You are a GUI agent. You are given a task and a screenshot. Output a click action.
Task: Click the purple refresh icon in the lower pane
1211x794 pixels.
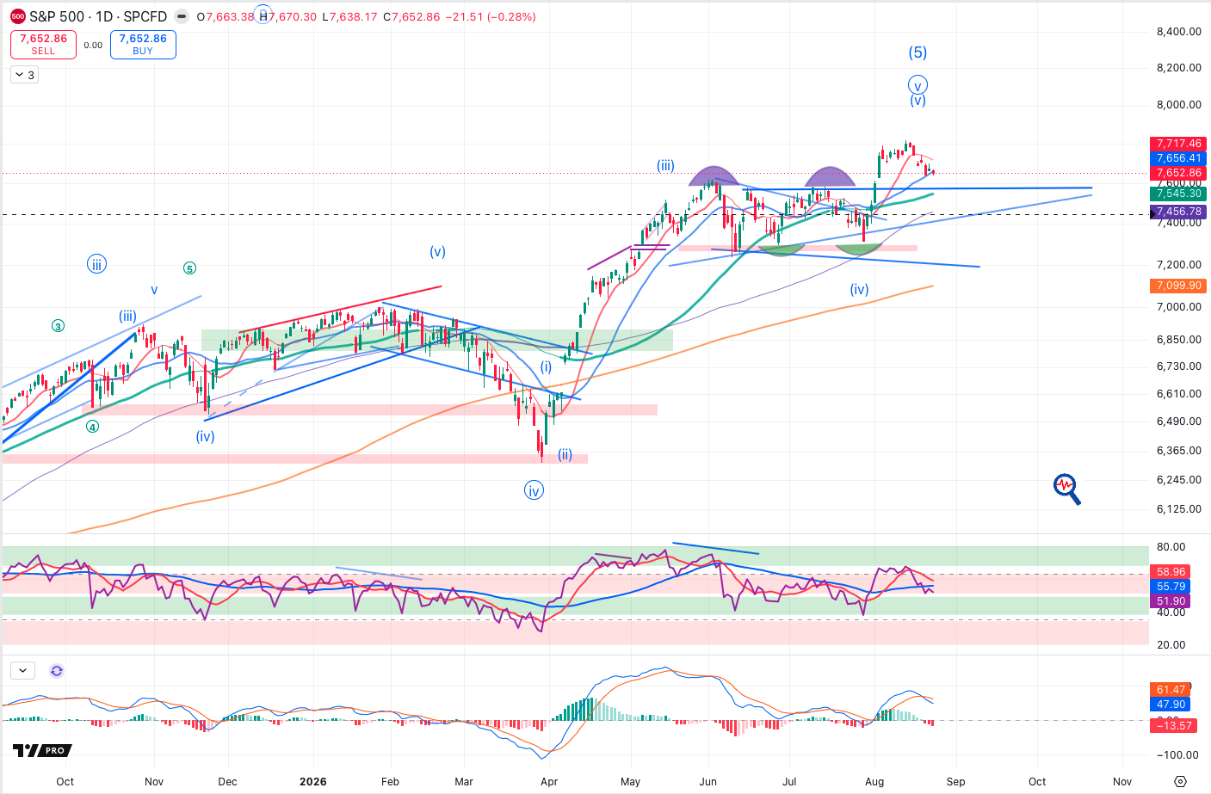click(57, 671)
